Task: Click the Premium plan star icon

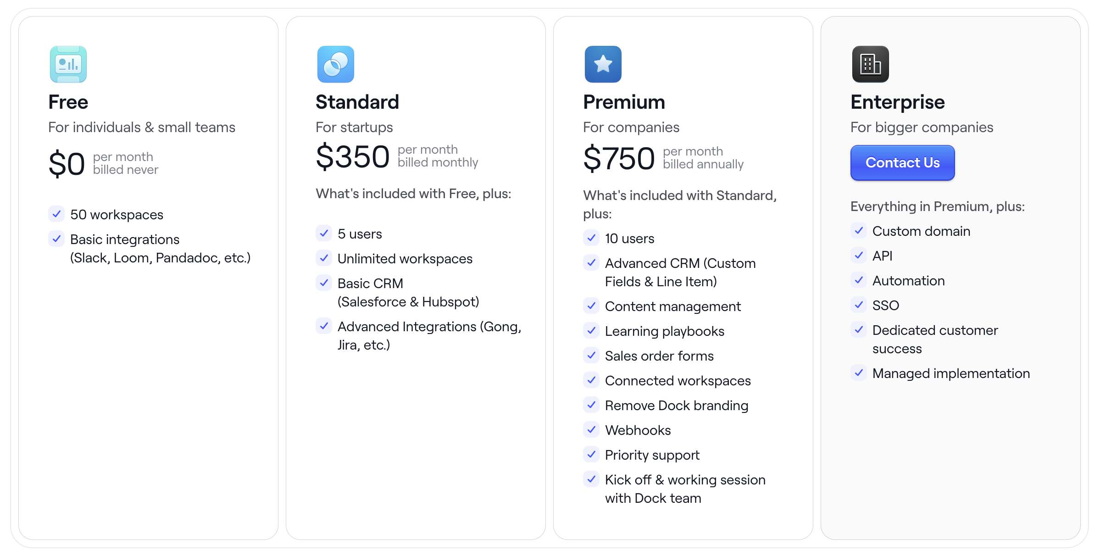Action: click(x=603, y=64)
